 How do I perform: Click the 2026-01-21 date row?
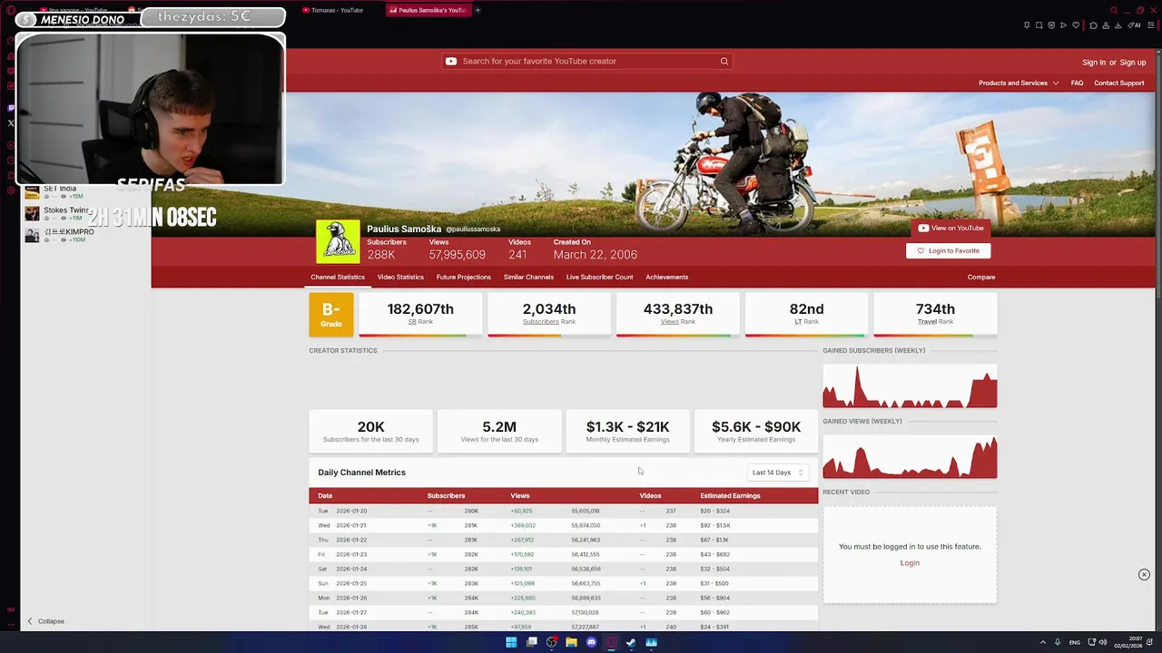click(x=563, y=525)
